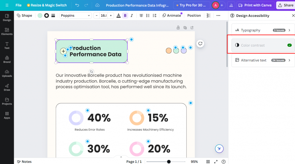Open the Color contrast section

(x=263, y=45)
